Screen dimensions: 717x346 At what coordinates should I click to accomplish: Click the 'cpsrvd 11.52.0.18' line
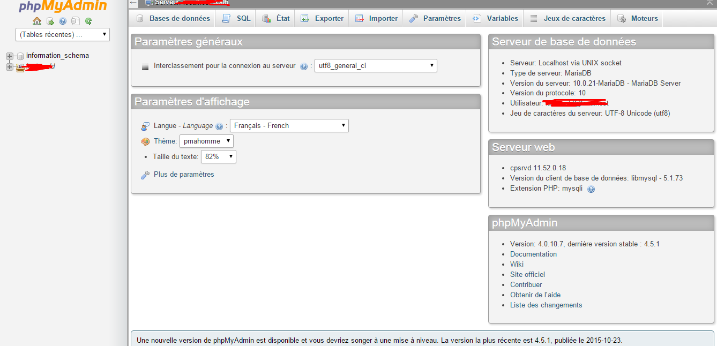(x=538, y=168)
